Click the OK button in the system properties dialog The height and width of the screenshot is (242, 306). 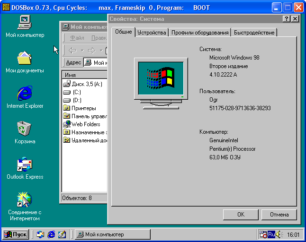[241, 215]
